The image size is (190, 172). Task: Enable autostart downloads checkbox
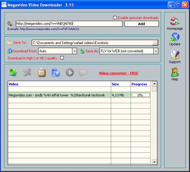[115, 18]
